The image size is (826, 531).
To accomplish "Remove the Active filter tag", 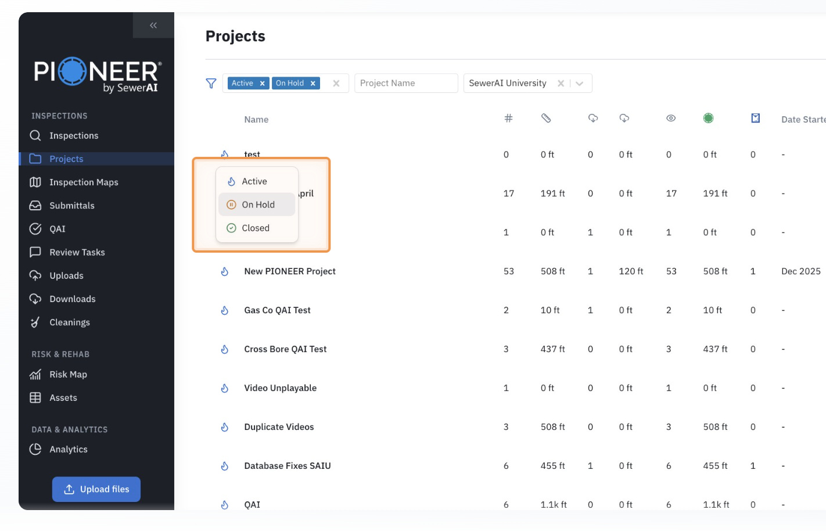I will 263,83.
